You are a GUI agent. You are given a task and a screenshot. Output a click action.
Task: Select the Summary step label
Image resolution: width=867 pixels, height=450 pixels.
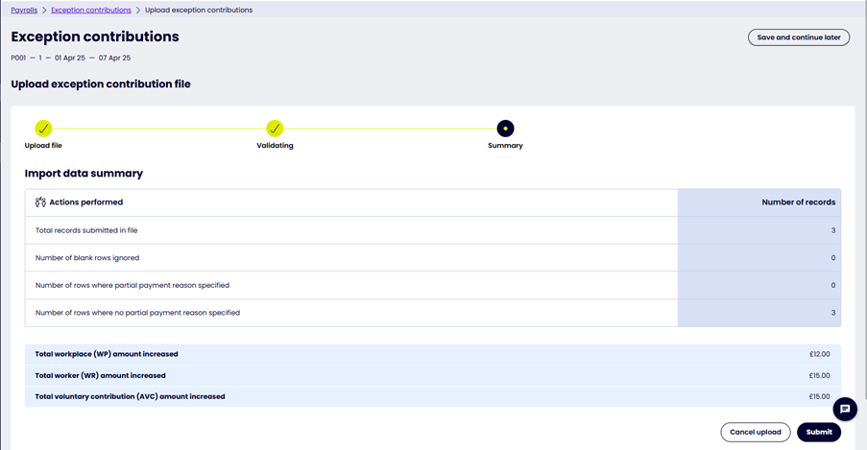click(x=505, y=146)
